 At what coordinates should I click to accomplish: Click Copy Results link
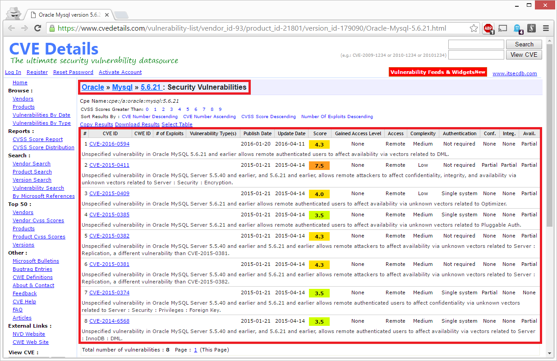point(97,124)
